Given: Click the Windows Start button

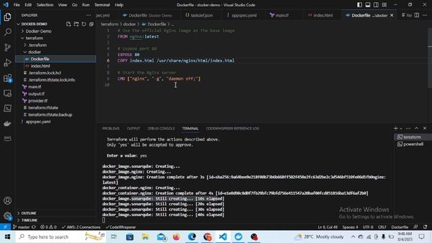Looking at the screenshot, I should click(x=7, y=237).
